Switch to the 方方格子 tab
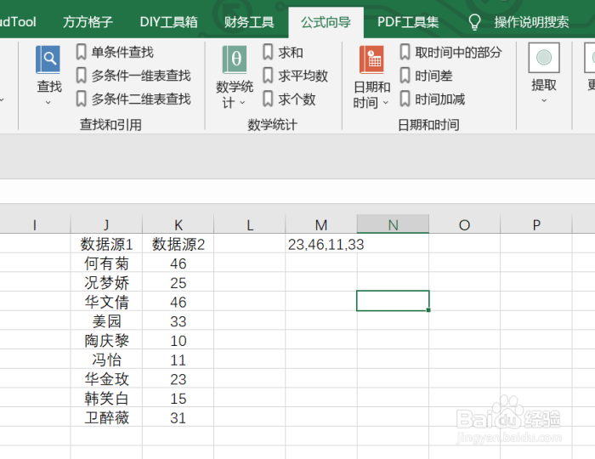Viewport: 595px width, 459px height. point(88,22)
